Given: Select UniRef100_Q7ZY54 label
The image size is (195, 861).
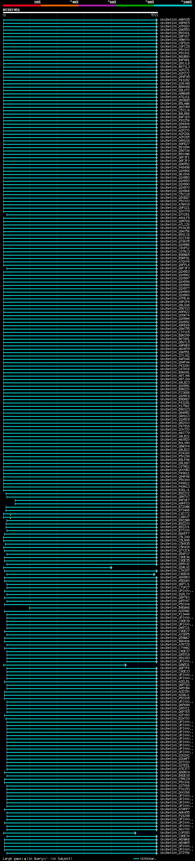Looking at the screenshot, I should (175, 853).
